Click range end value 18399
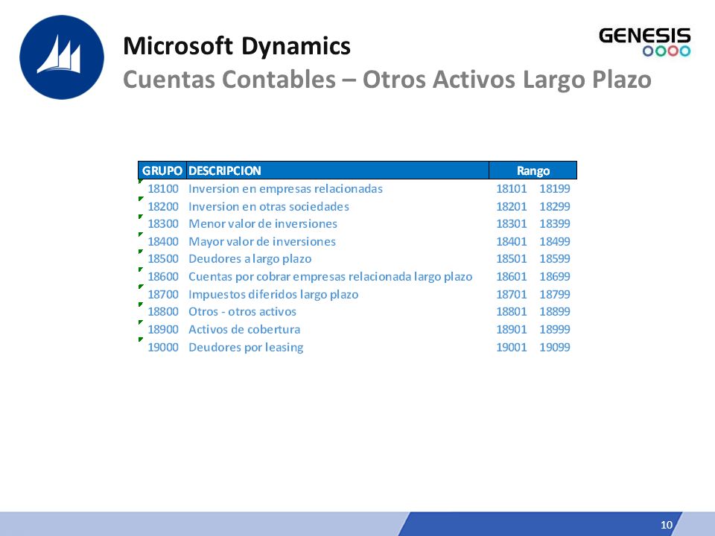 (x=554, y=224)
